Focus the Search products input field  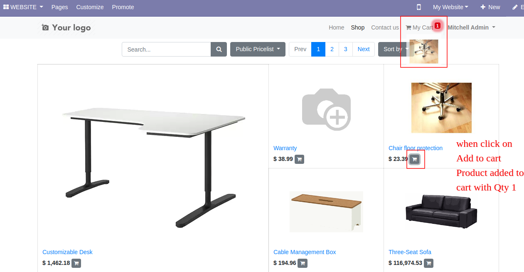coord(166,49)
